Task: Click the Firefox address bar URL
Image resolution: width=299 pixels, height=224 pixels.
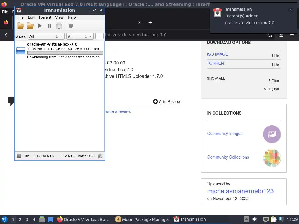Action: (x=136, y=35)
